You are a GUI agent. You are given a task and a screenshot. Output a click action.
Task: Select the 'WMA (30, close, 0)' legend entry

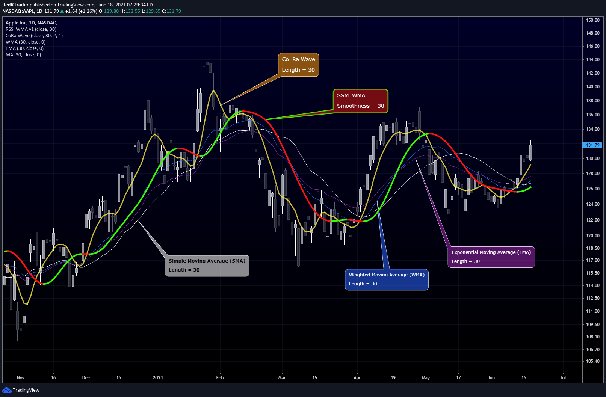coord(26,42)
